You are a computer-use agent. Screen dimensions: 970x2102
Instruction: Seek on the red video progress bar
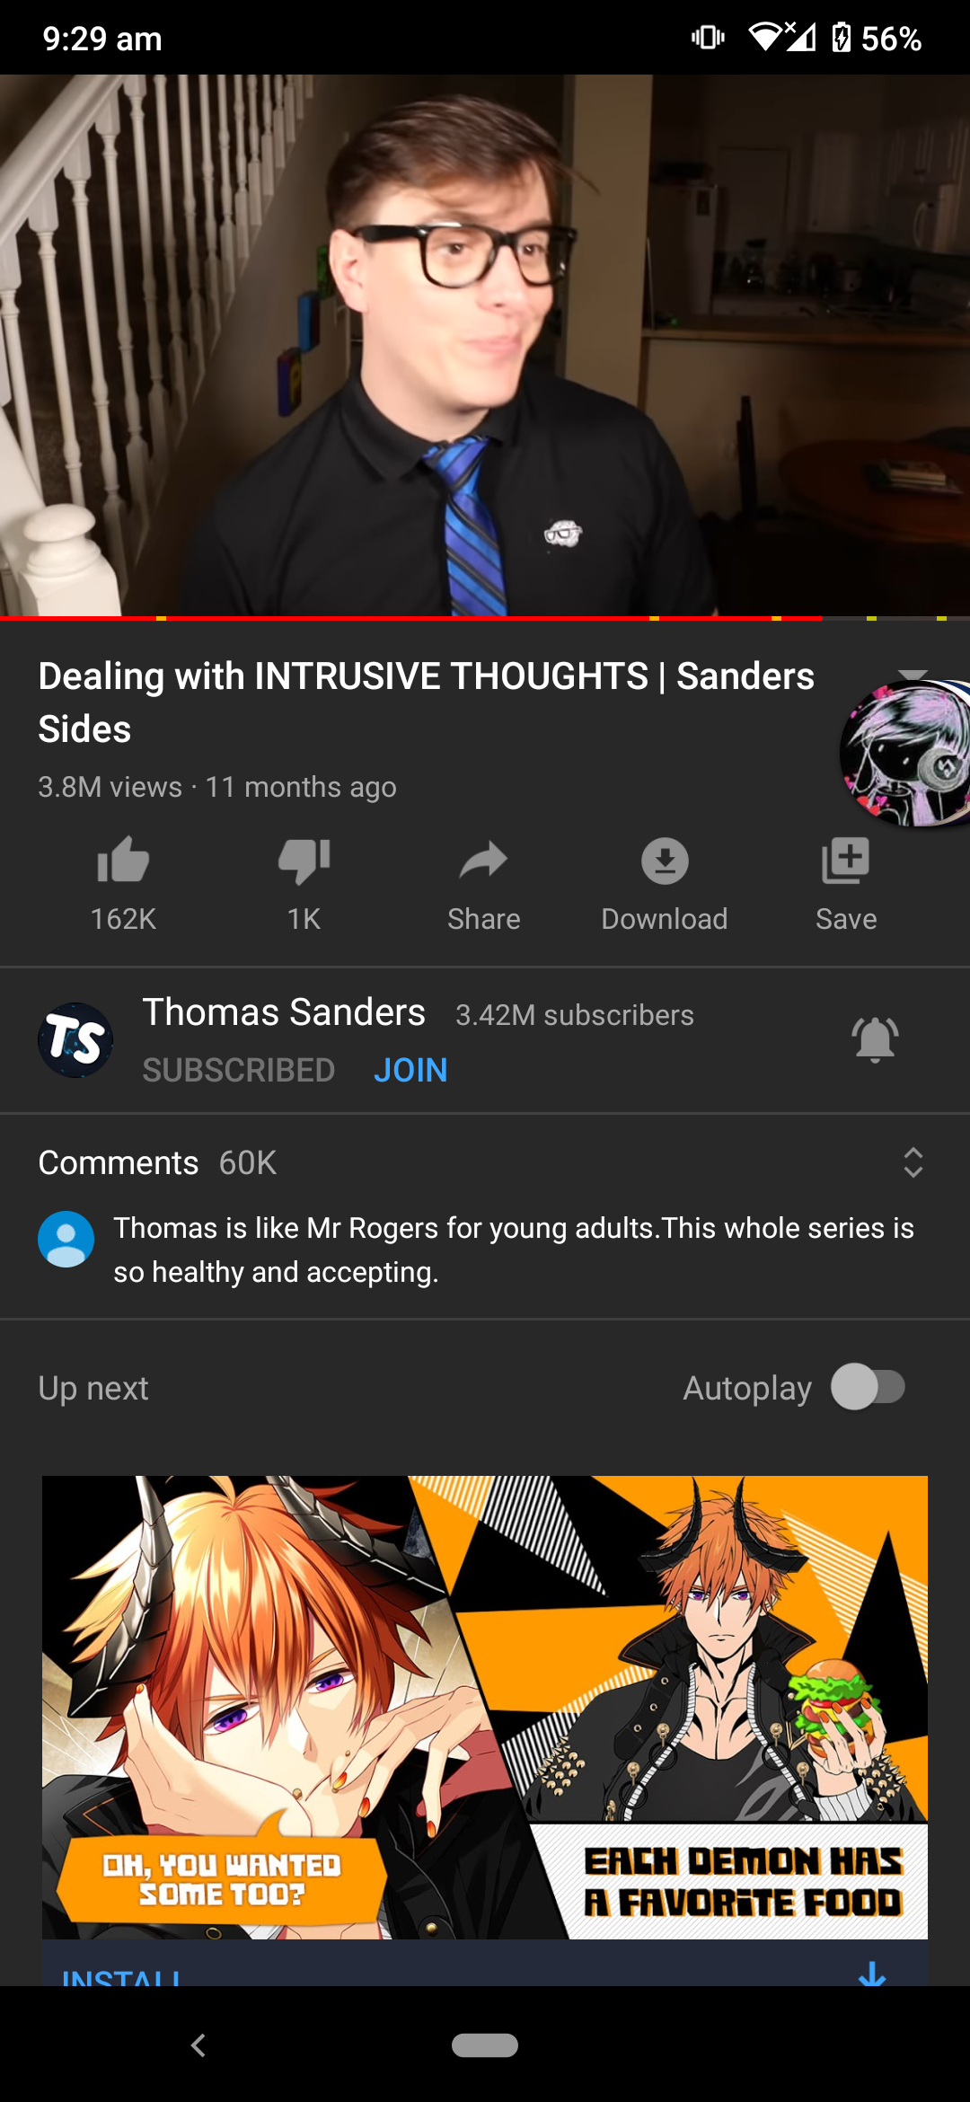[x=485, y=618]
